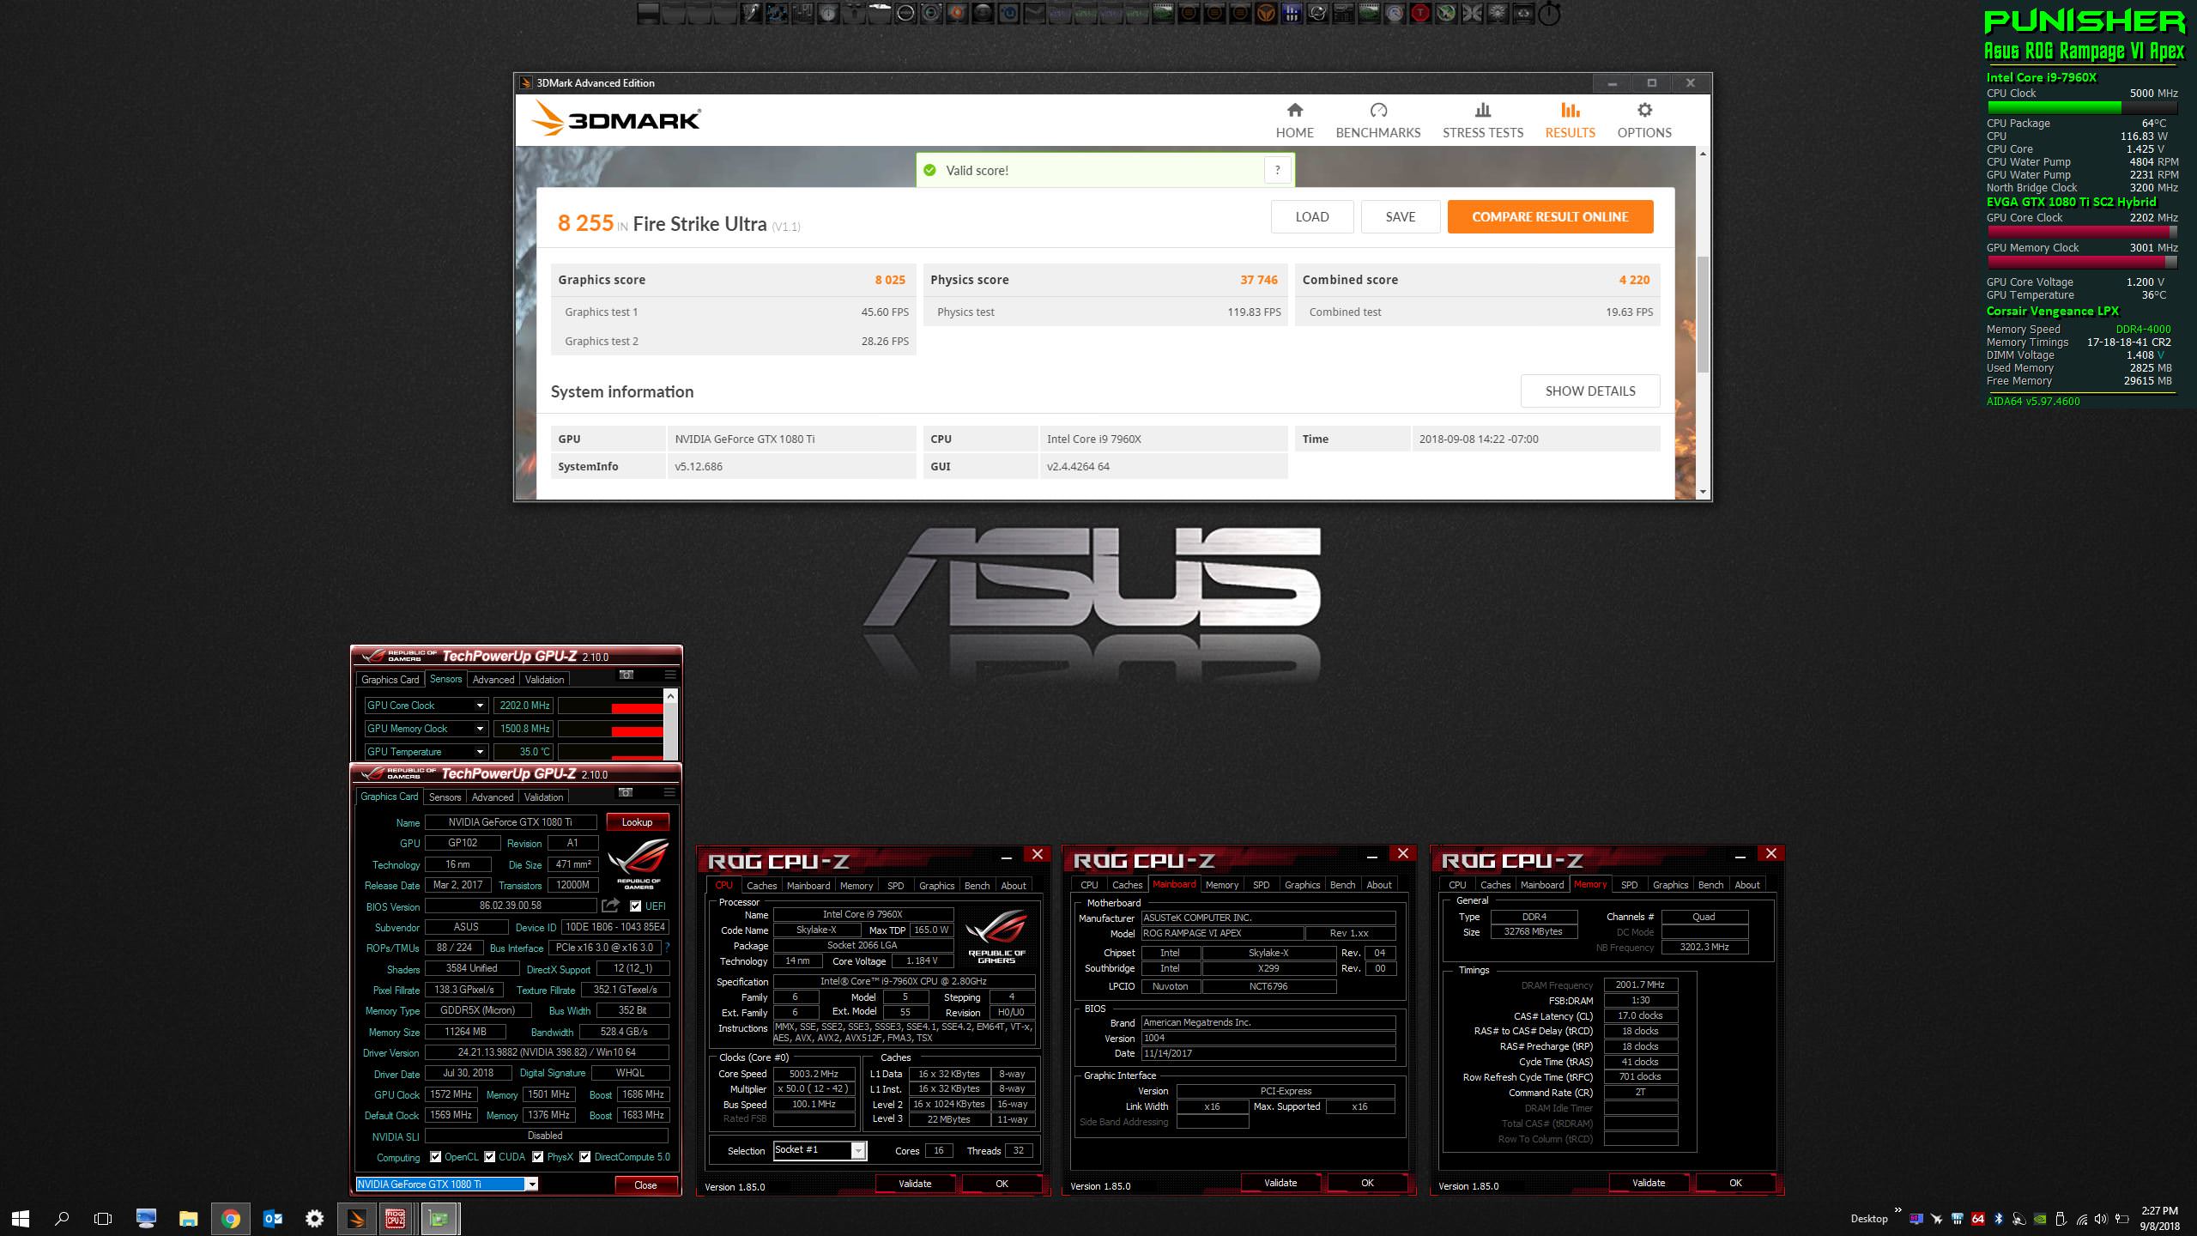Click screenshot camera in GPU-Z Graphics Card window
This screenshot has height=1236, width=2197.
(626, 793)
